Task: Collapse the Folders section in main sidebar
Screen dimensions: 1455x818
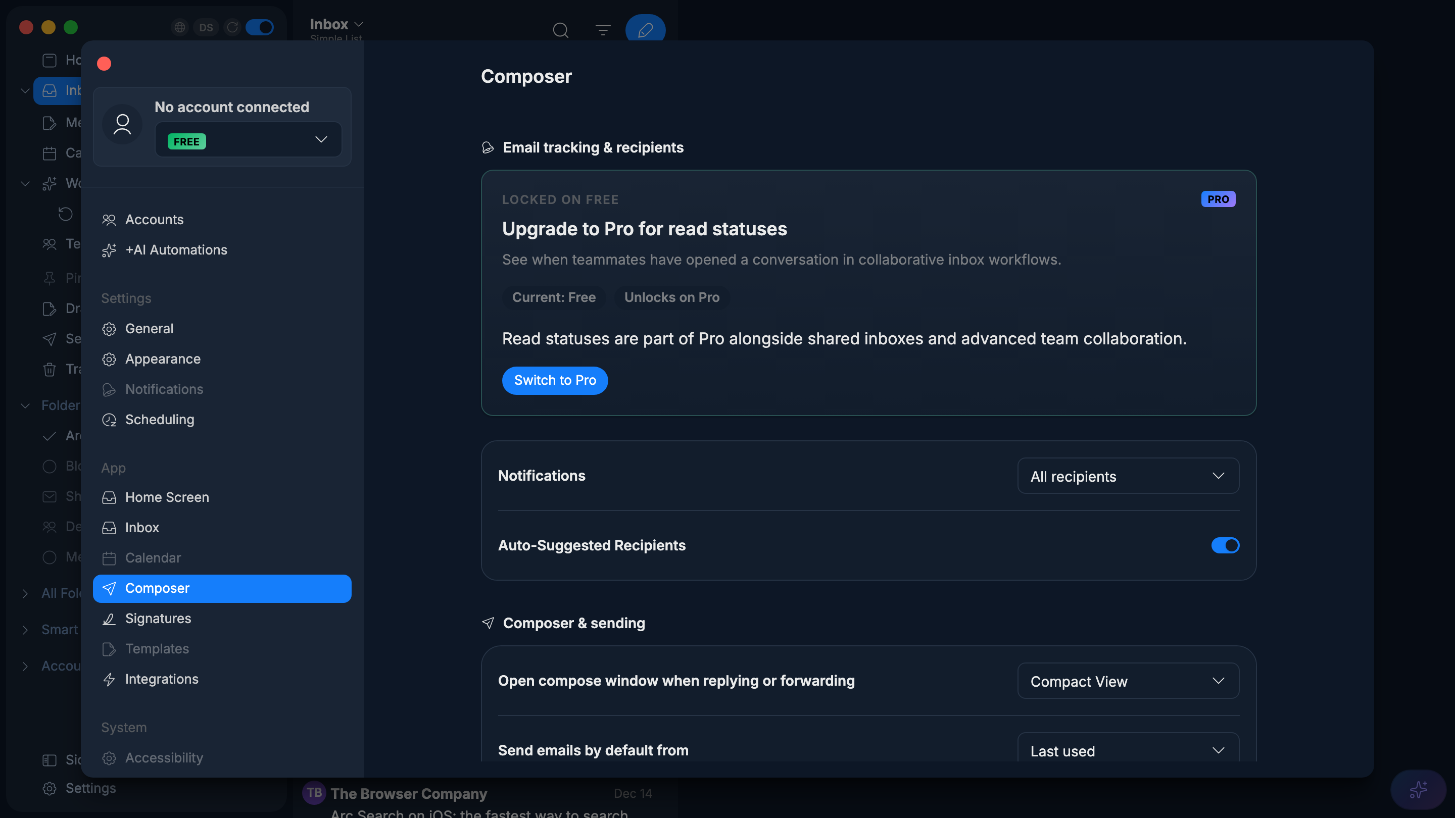Action: (x=25, y=405)
